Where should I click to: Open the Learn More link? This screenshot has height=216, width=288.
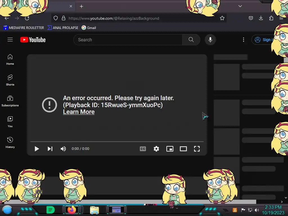point(79,112)
